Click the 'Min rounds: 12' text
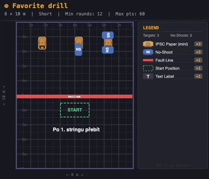Image resolution: width=209 pixels, height=179 pixels. [84, 14]
